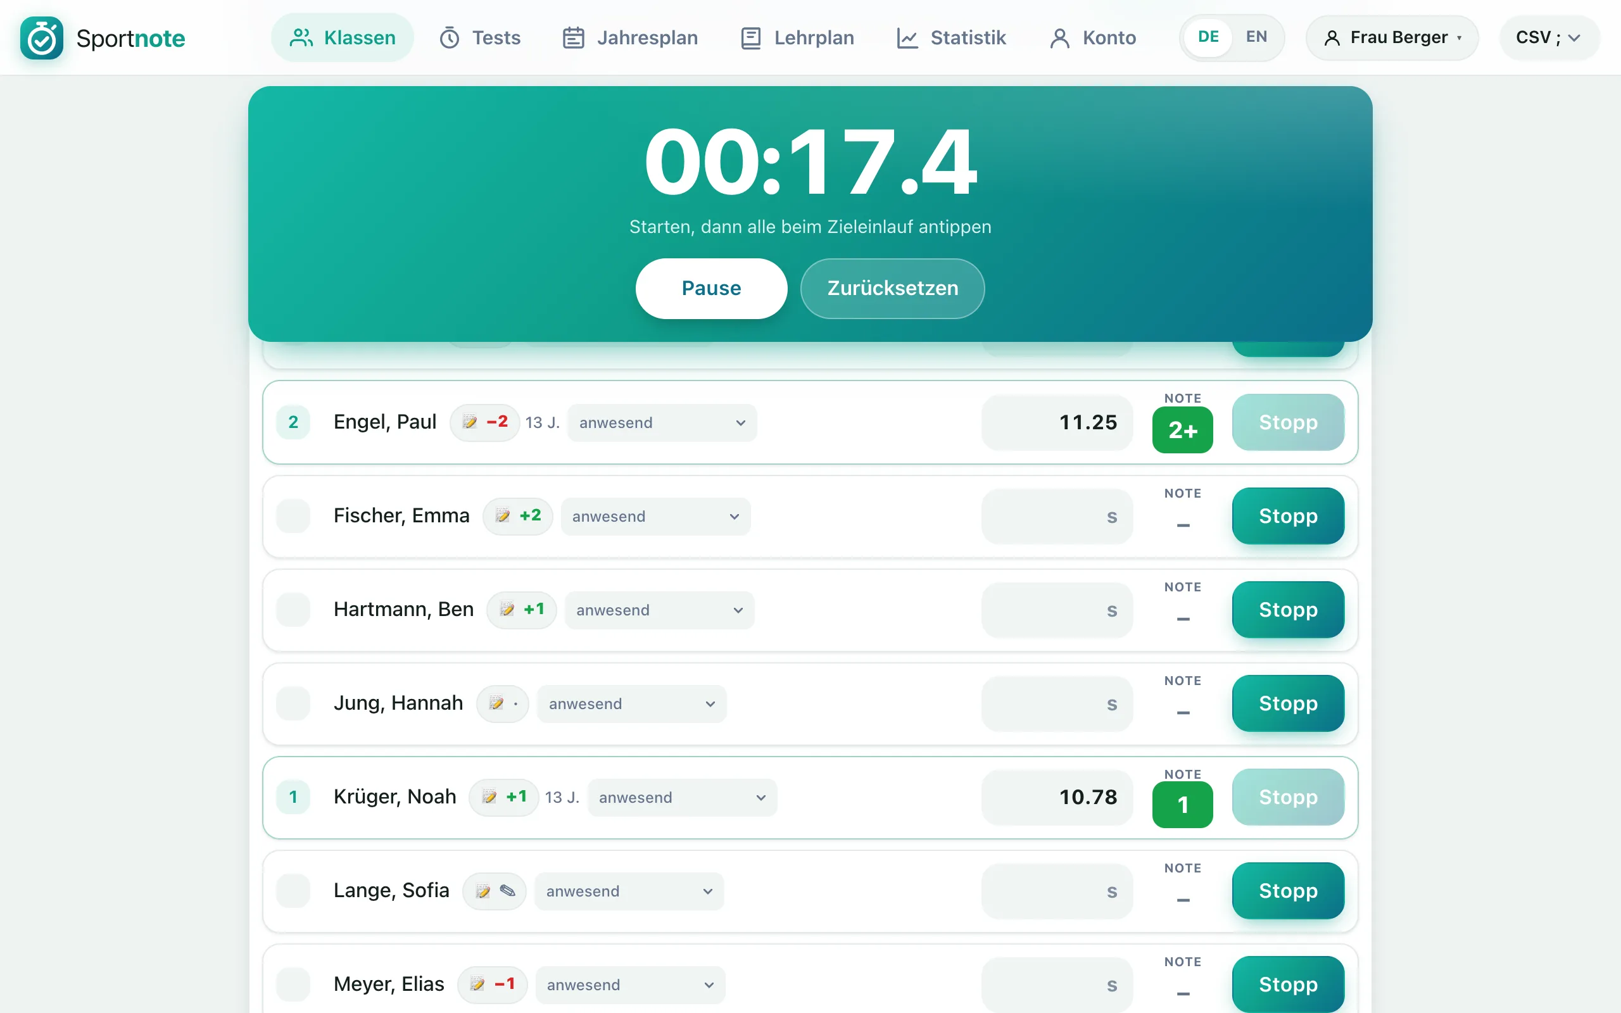1621x1013 pixels.
Task: Click time field 10.78 for Krüger, Noah
Action: point(1057,797)
